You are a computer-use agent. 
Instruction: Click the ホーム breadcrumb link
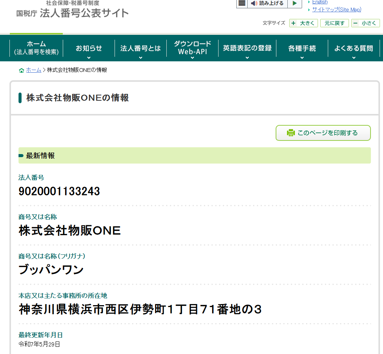tap(34, 70)
